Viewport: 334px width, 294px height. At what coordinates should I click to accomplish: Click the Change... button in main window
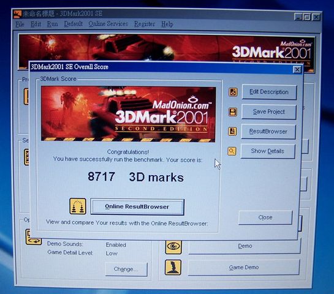[126, 269]
